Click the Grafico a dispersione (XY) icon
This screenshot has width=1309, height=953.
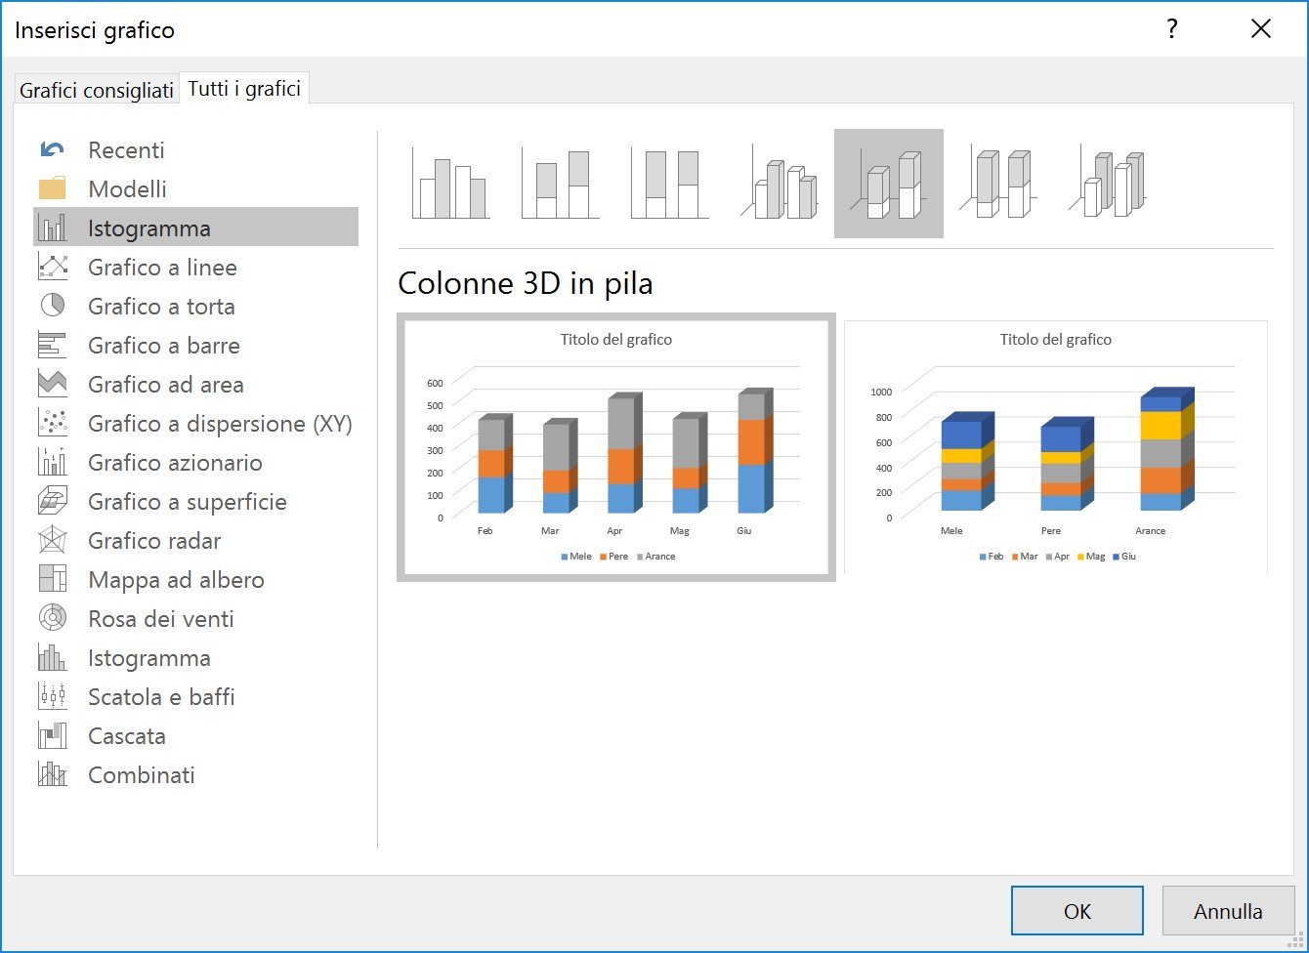(x=52, y=423)
